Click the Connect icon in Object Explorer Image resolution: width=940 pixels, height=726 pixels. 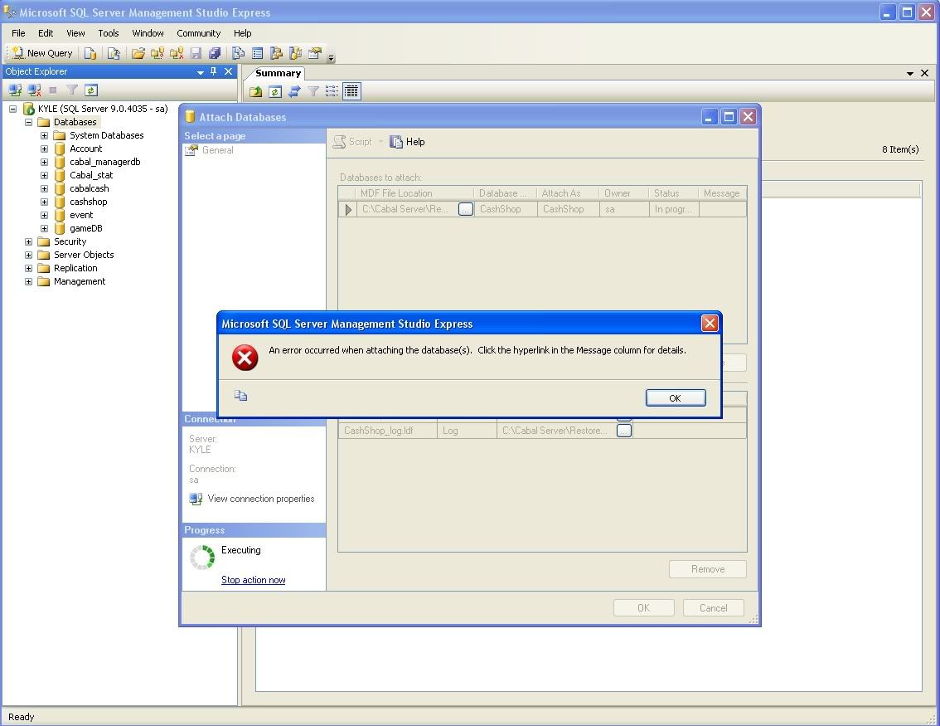(x=14, y=90)
